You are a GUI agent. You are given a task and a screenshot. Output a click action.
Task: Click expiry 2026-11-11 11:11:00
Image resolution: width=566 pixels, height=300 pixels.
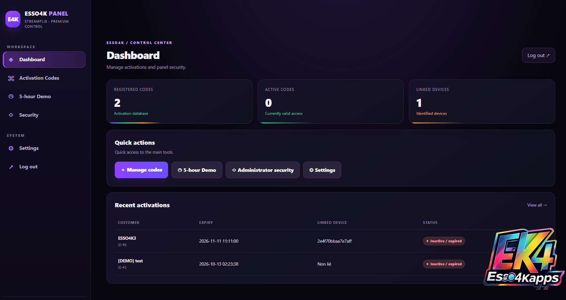[219, 241]
